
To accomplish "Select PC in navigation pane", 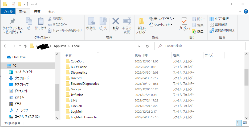I will tap(28, 65).
